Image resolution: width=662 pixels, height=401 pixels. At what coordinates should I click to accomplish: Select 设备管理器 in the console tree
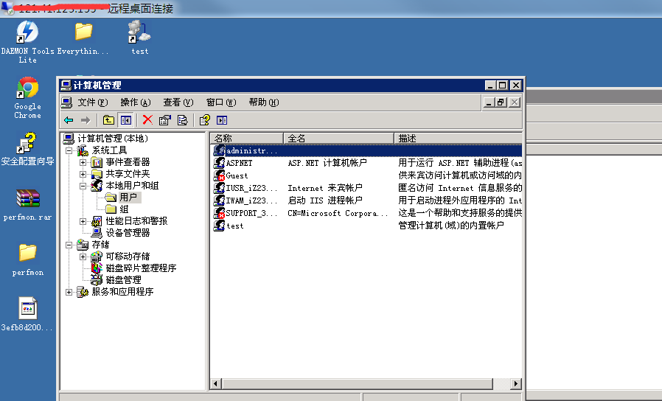click(x=127, y=233)
